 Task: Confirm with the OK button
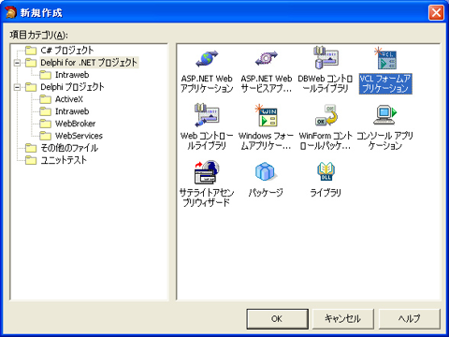277,319
